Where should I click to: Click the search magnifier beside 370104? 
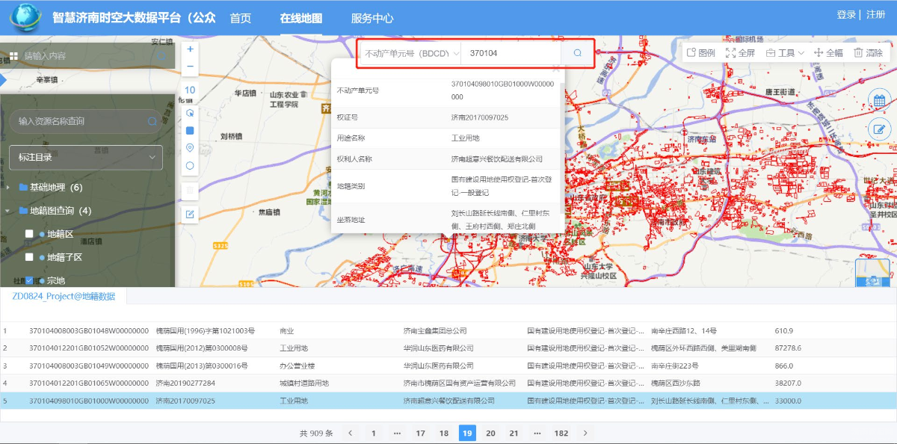coord(577,54)
